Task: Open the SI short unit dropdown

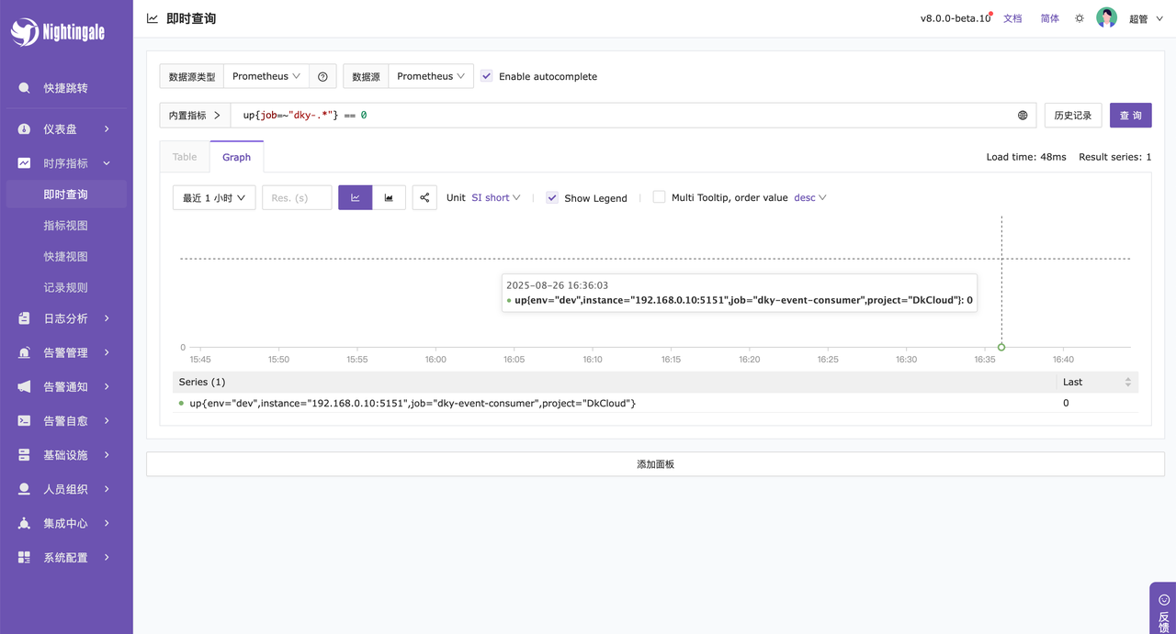Action: [x=496, y=197]
